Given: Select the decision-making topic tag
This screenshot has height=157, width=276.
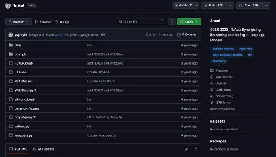Looking at the screenshot, I should (223, 49).
